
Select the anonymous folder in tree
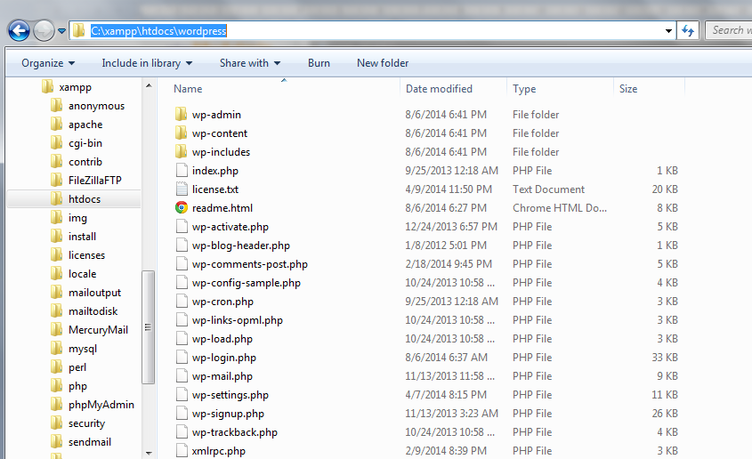pyautogui.click(x=96, y=106)
